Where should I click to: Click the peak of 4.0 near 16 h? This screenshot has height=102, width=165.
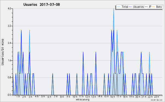point(114,9)
